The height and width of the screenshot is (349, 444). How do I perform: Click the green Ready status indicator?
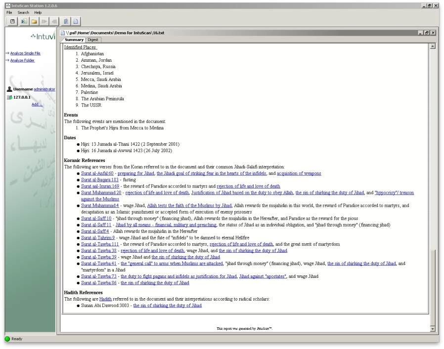point(7,339)
